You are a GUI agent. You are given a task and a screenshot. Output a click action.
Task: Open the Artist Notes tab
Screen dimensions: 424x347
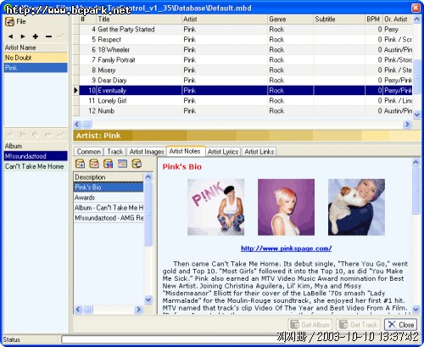[x=185, y=151]
